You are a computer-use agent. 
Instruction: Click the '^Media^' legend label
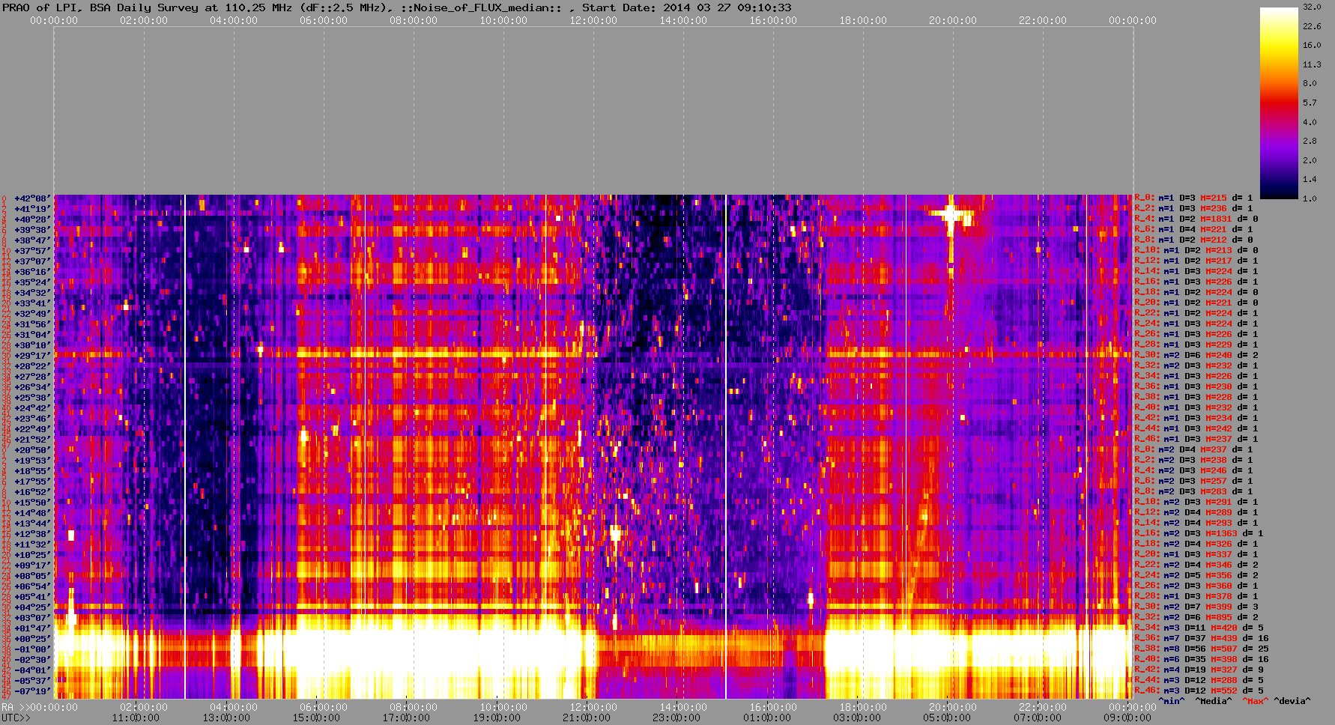click(1214, 702)
